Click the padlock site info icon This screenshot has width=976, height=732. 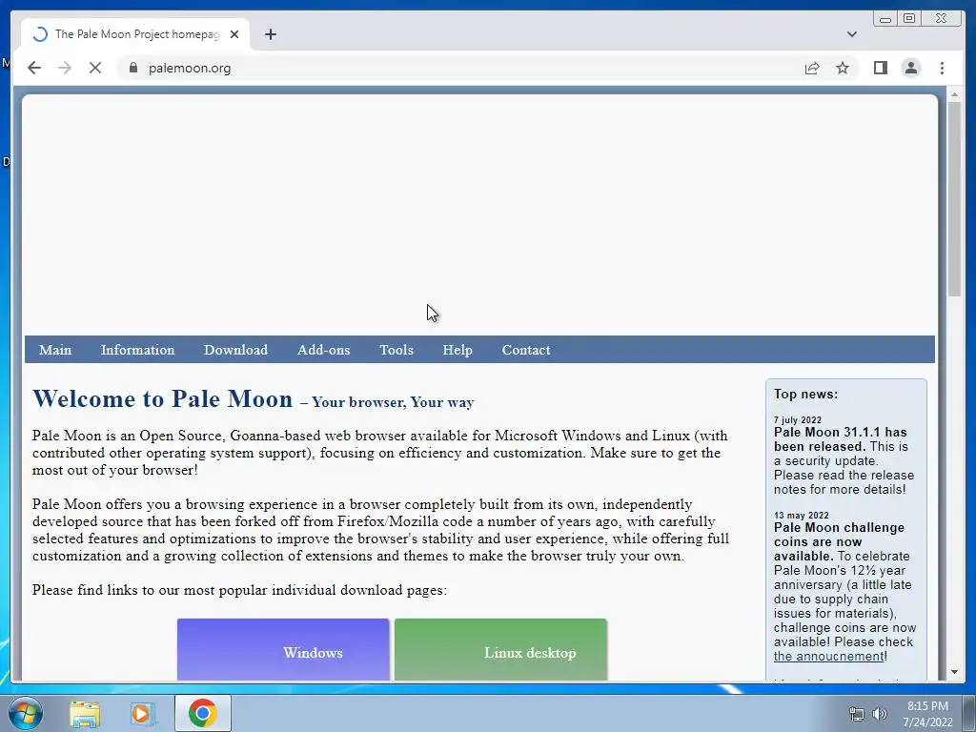(x=132, y=68)
